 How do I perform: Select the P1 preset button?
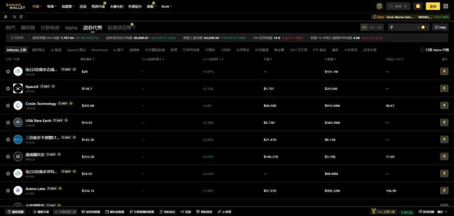pos(364,27)
